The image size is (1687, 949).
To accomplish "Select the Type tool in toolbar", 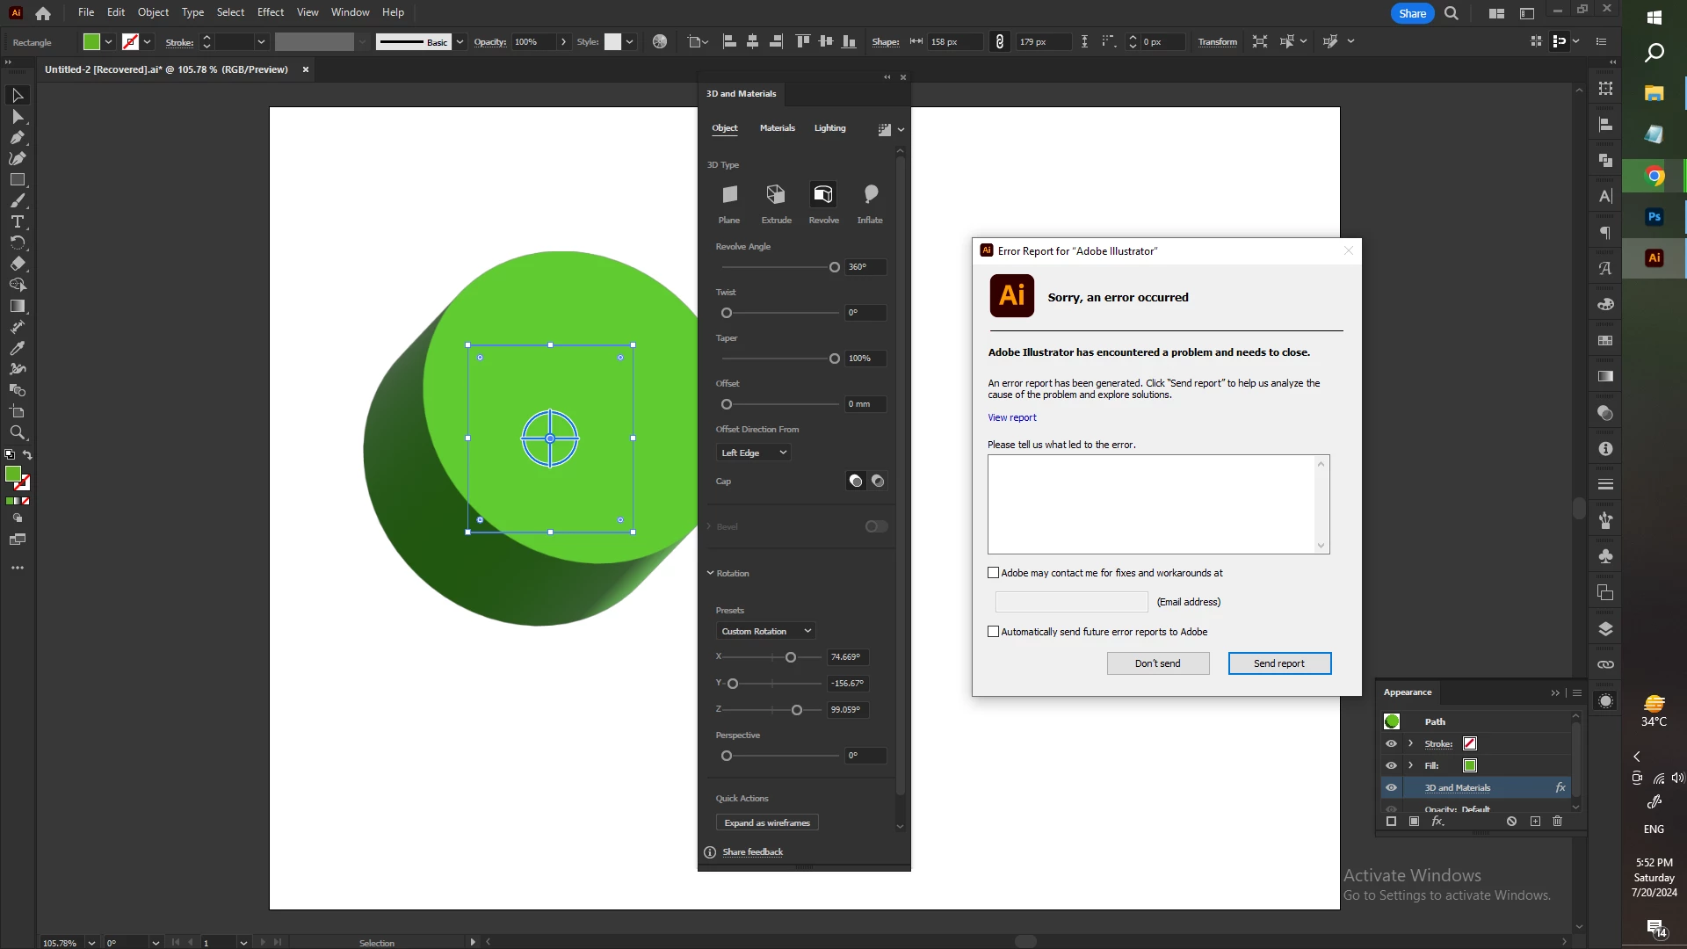I will [17, 221].
